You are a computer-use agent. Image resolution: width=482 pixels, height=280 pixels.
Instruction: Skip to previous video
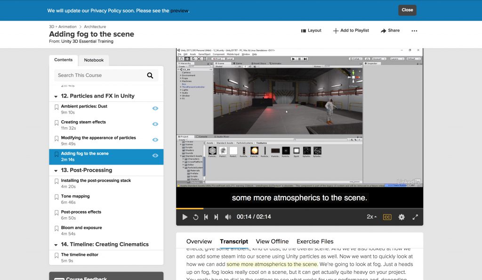(x=206, y=217)
